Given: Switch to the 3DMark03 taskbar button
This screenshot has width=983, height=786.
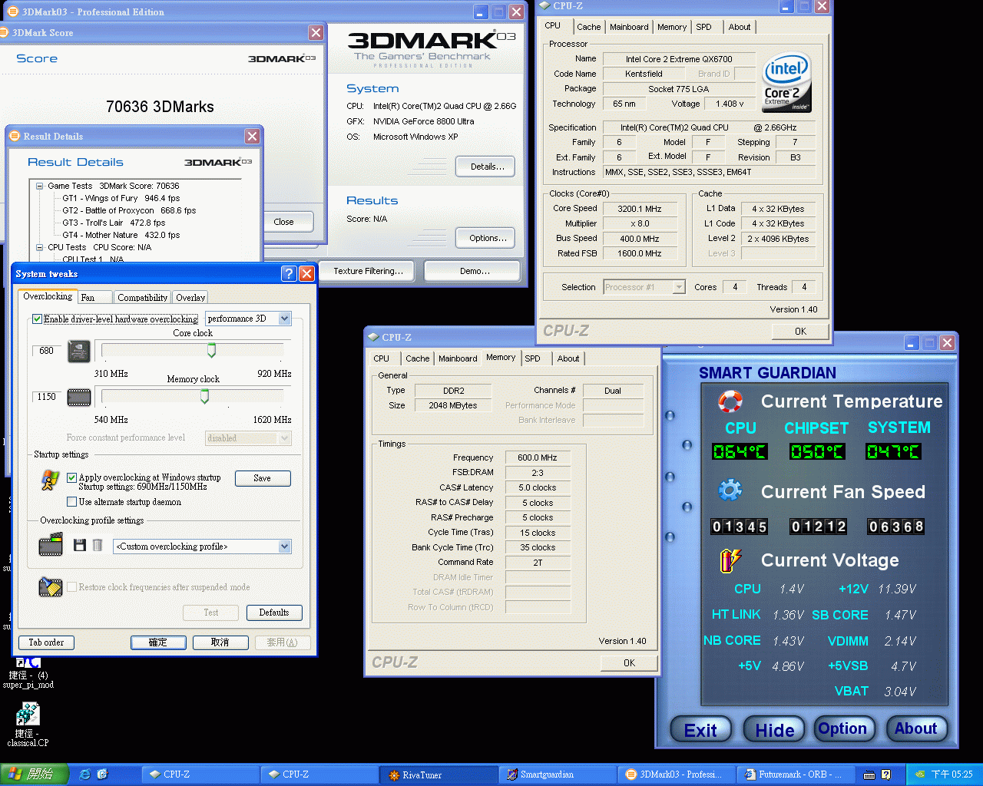Looking at the screenshot, I should click(x=676, y=774).
